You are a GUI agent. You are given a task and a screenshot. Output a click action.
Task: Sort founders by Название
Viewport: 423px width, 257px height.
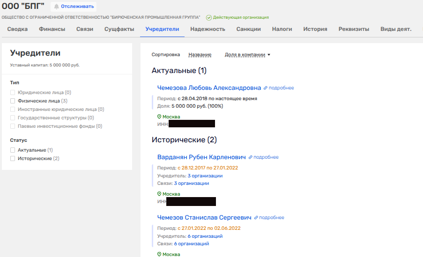[x=200, y=55]
